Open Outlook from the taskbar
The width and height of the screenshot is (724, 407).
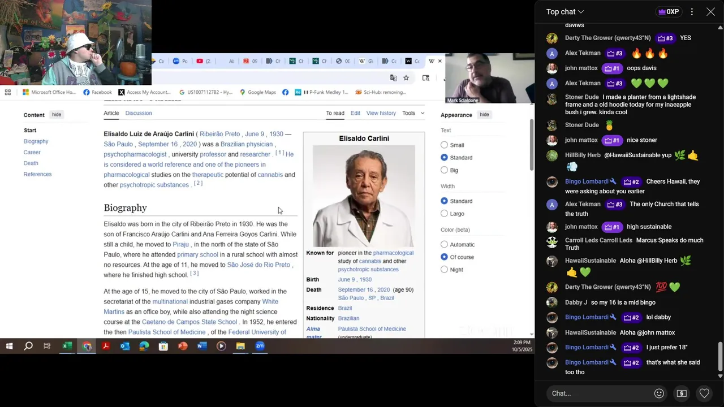tap(125, 346)
